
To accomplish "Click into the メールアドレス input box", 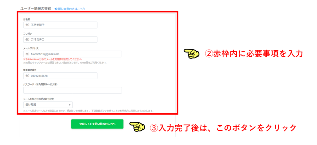I will [x=72, y=54].
